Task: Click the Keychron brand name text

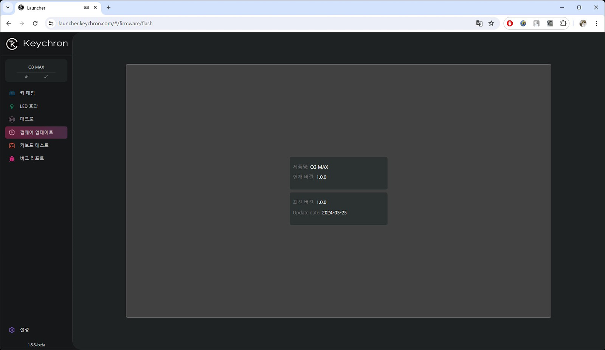Action: click(x=45, y=44)
